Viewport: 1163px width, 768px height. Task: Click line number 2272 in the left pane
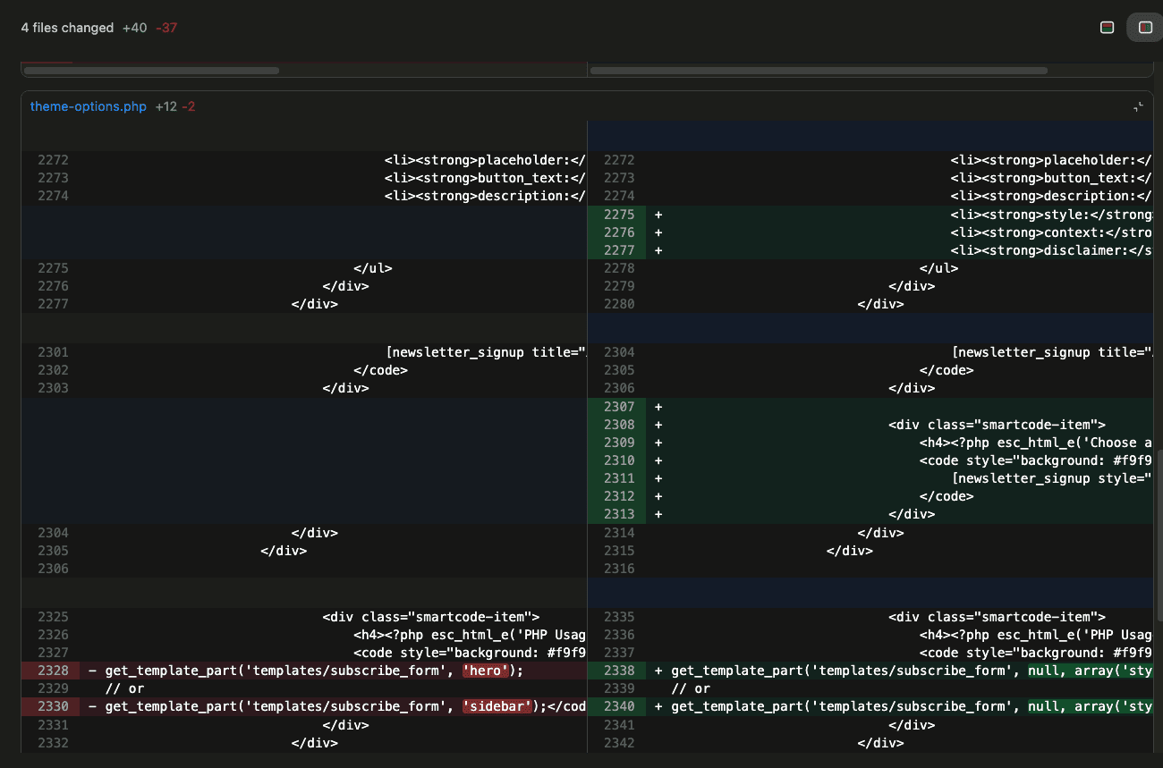click(x=53, y=159)
